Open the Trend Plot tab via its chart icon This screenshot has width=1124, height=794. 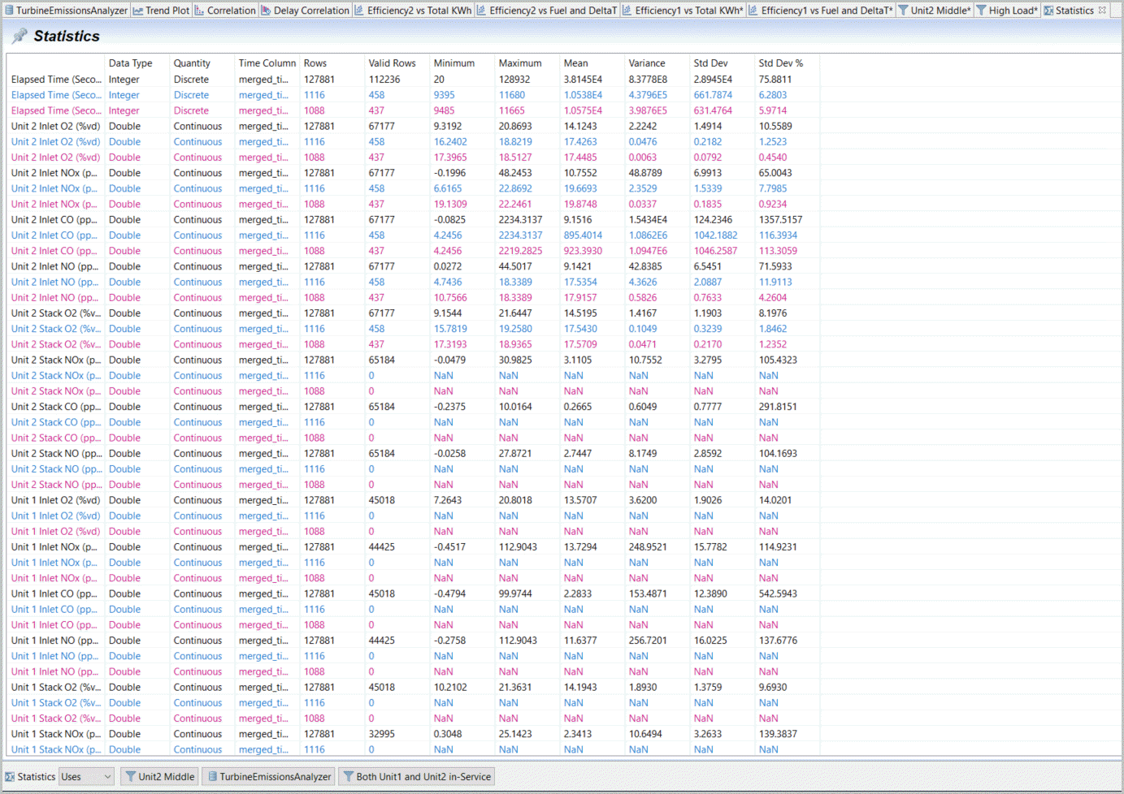[x=138, y=11]
